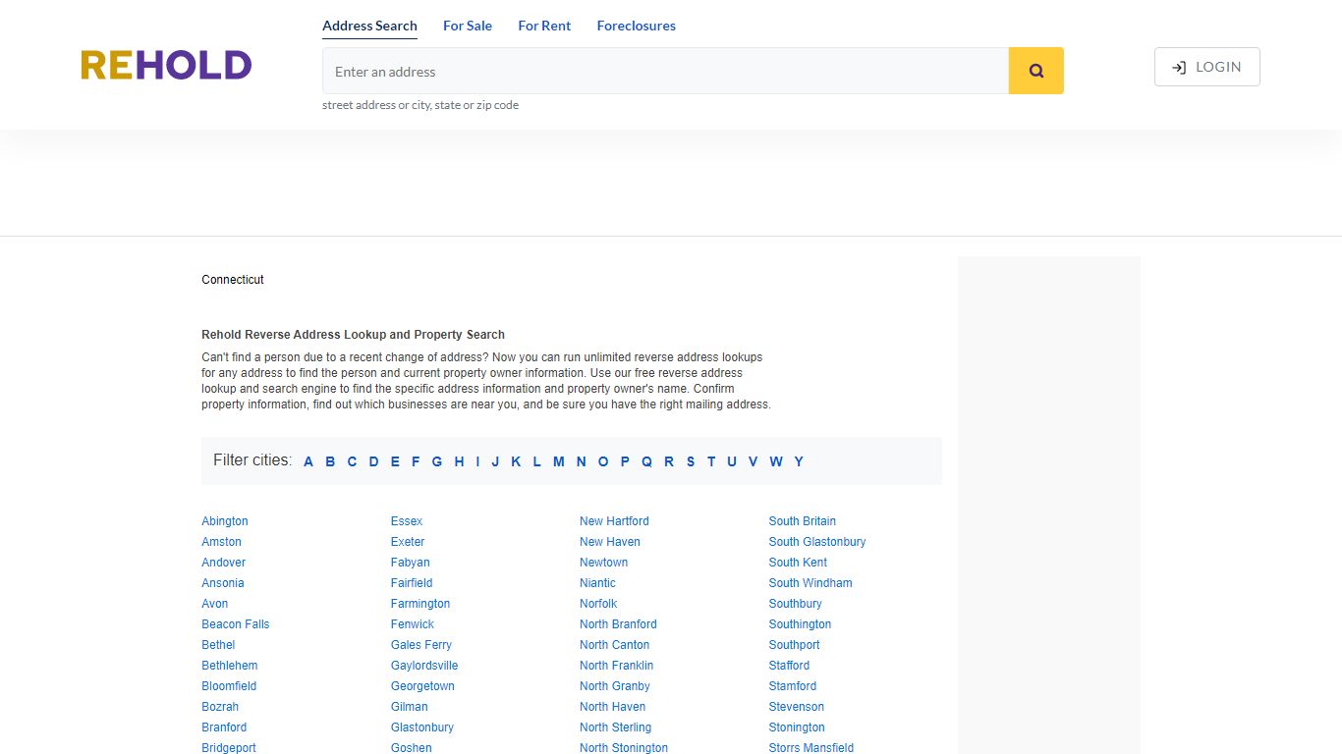Image resolution: width=1342 pixels, height=754 pixels.
Task: Open the Farmington city link
Action: click(420, 604)
